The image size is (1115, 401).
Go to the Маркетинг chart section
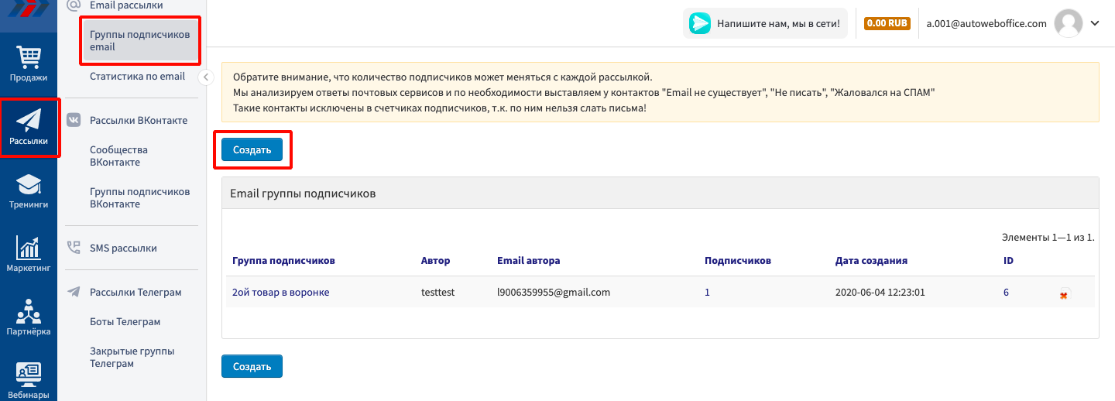[x=29, y=254]
